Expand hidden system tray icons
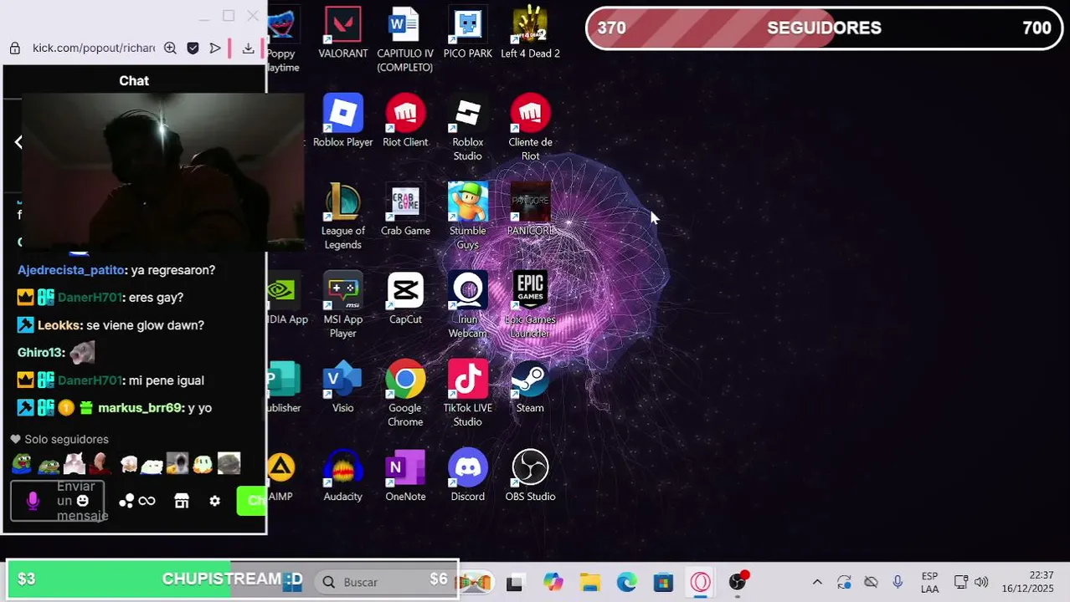This screenshot has height=602, width=1070. 817,582
